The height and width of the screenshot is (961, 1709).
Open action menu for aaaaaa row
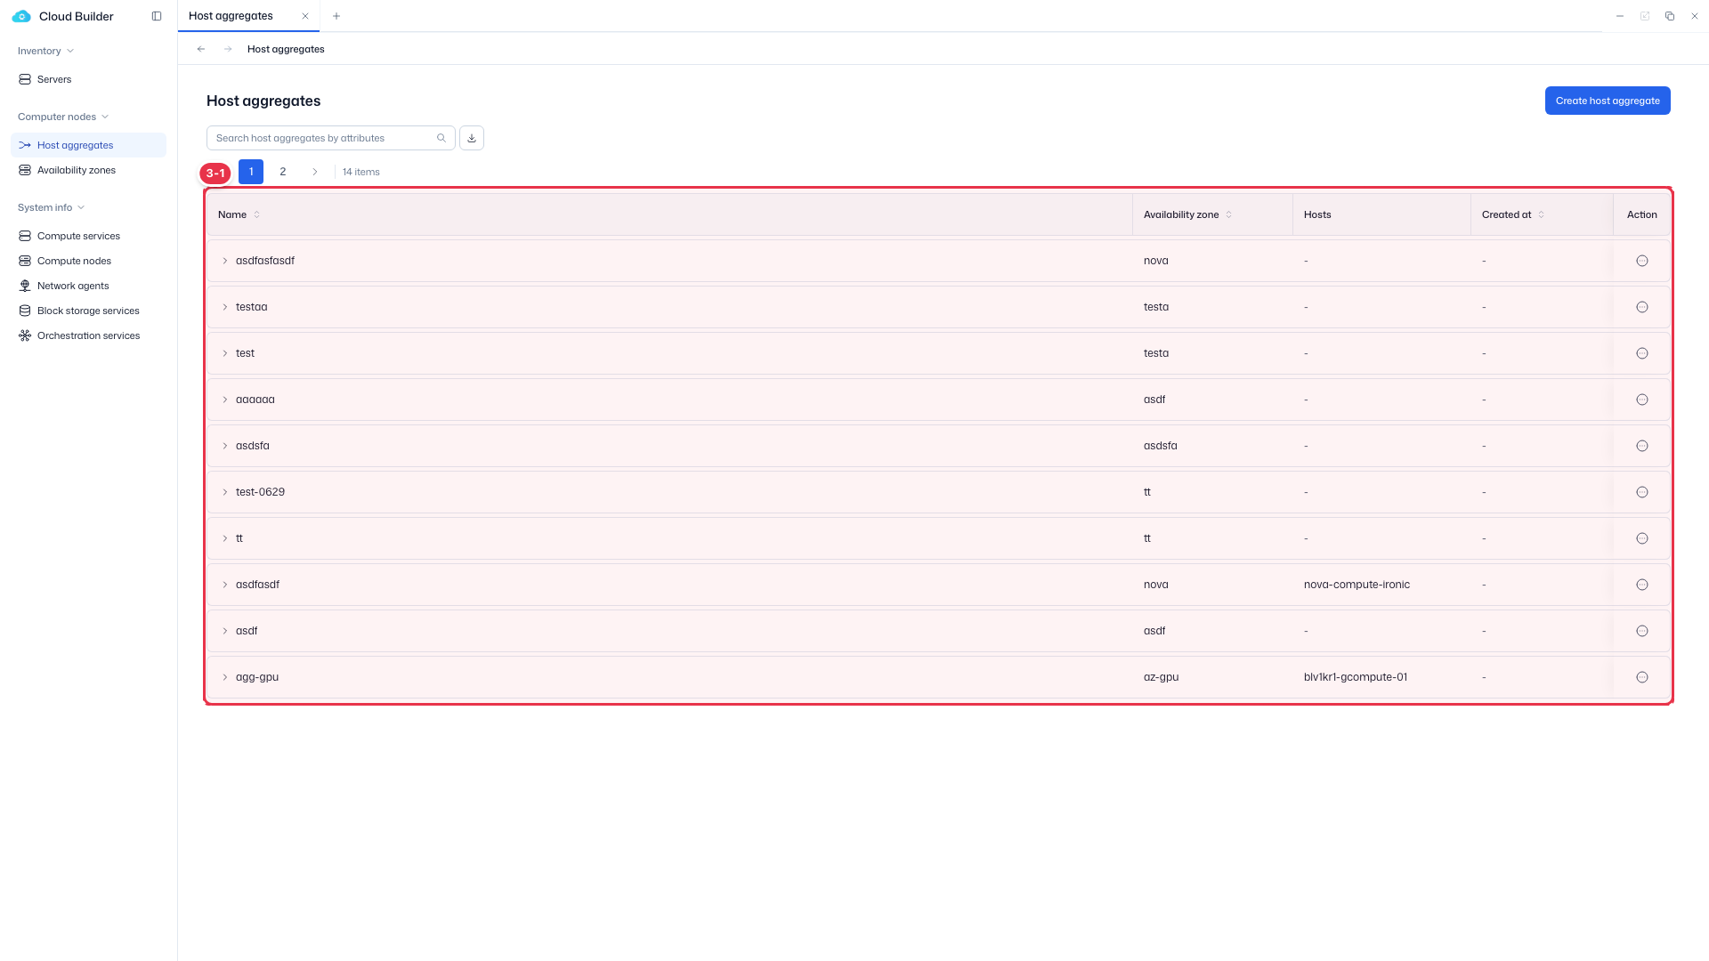pyautogui.click(x=1642, y=400)
